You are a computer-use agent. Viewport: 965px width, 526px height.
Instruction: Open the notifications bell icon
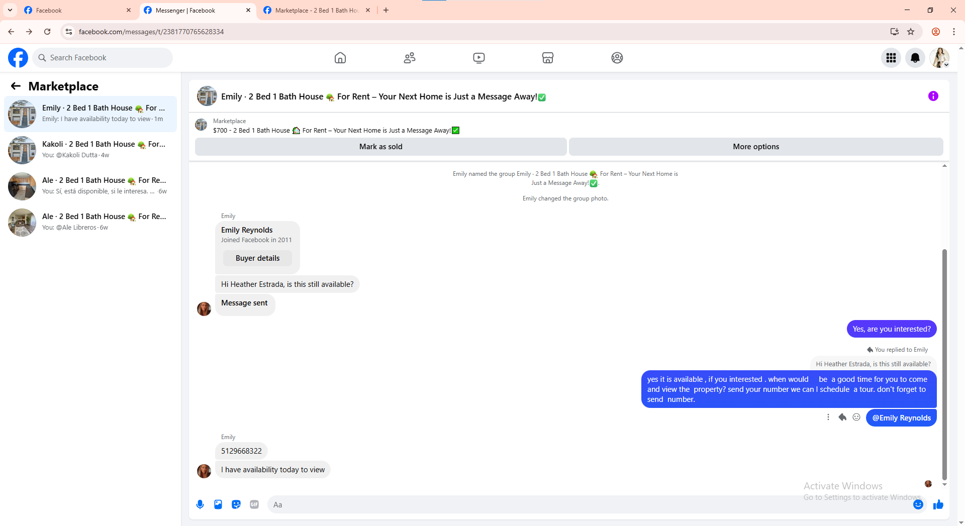(915, 58)
